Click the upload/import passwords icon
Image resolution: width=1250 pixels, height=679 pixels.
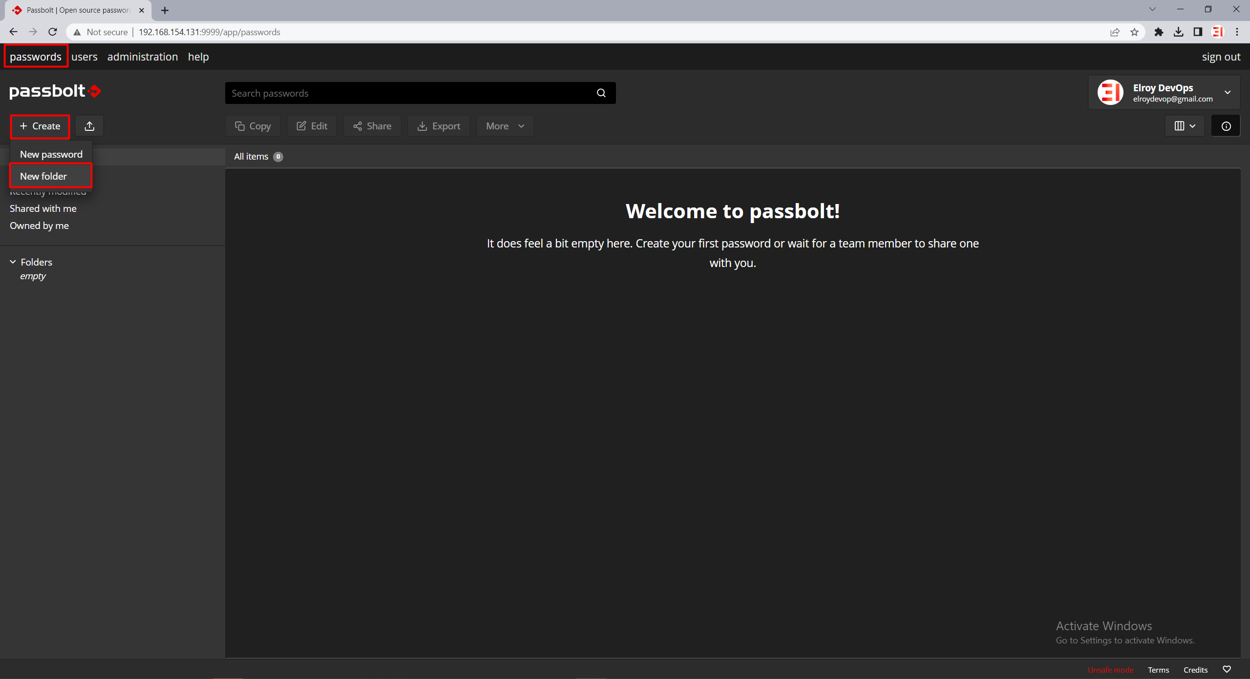click(89, 126)
